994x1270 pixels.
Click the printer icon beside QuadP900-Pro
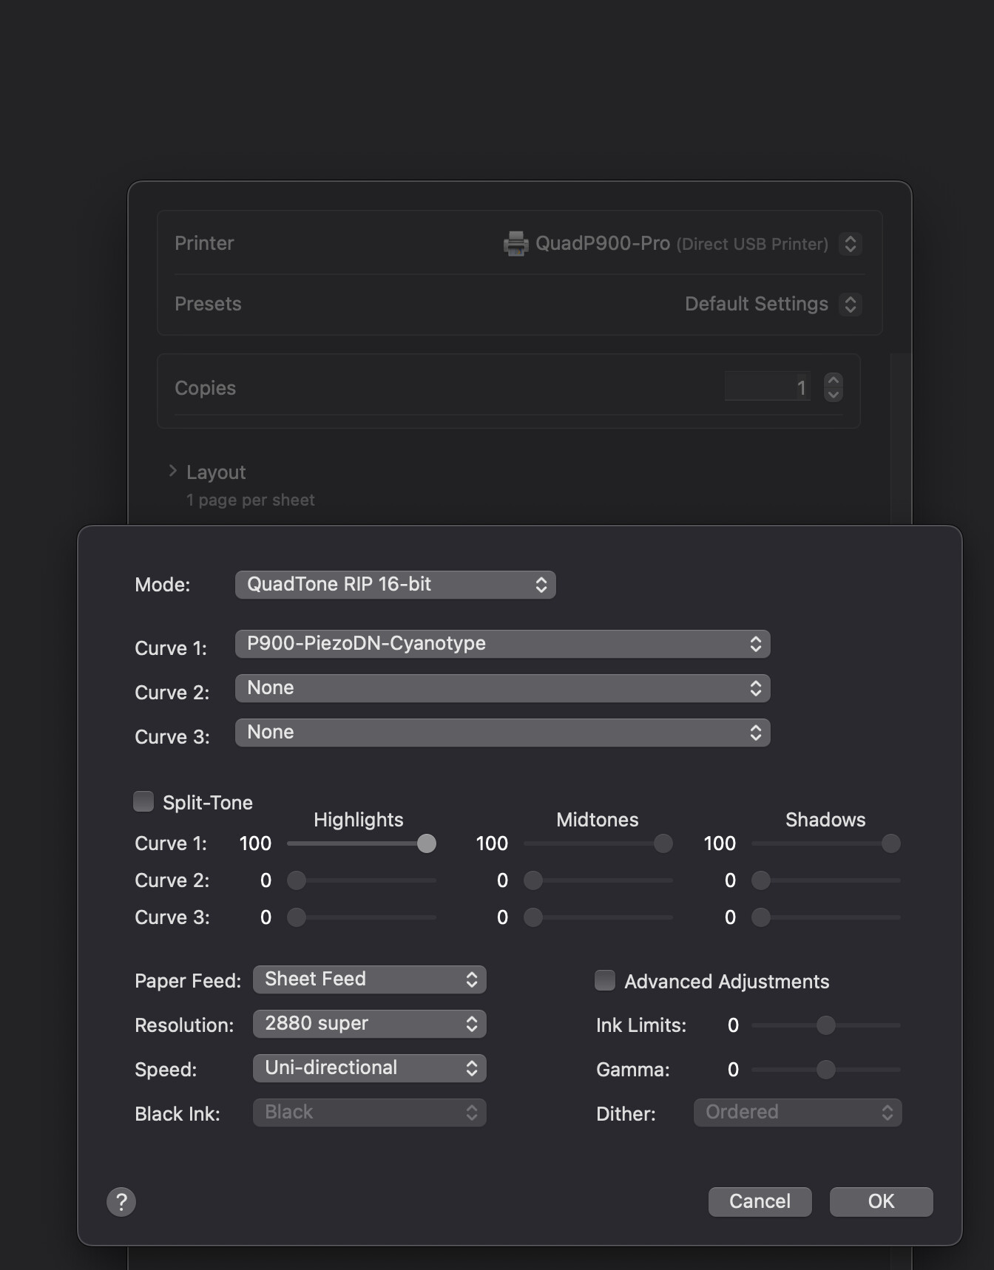[x=515, y=243]
